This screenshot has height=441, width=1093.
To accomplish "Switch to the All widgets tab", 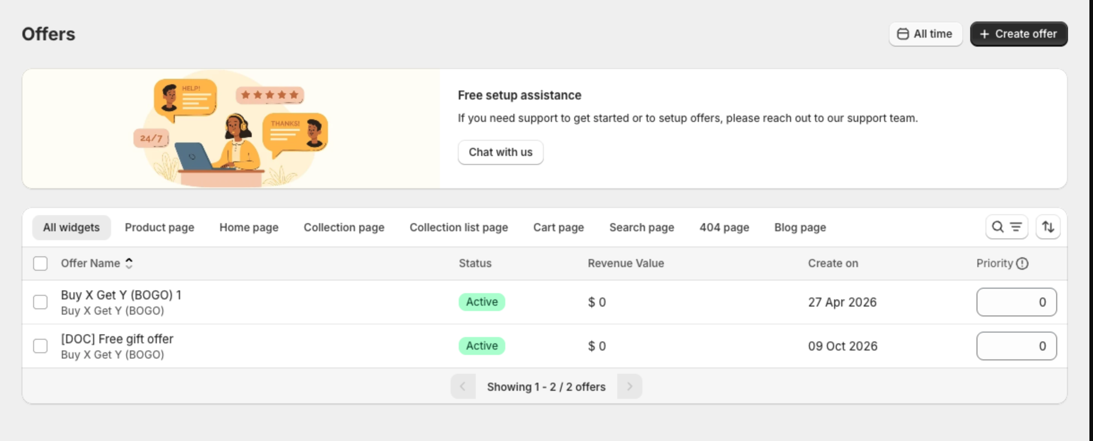I will (x=71, y=228).
